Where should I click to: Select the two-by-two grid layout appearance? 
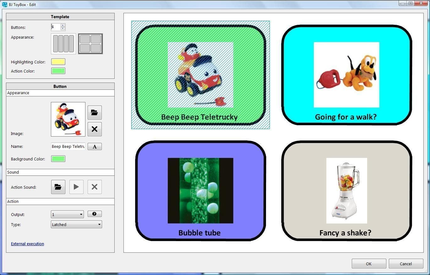point(90,44)
